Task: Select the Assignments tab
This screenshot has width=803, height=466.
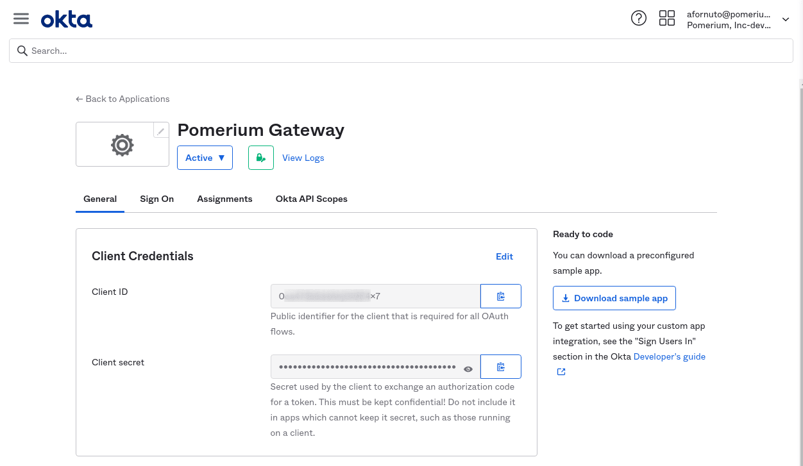Action: coord(224,199)
